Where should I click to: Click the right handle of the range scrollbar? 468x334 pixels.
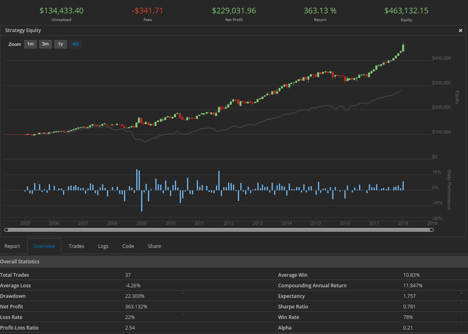click(432, 230)
